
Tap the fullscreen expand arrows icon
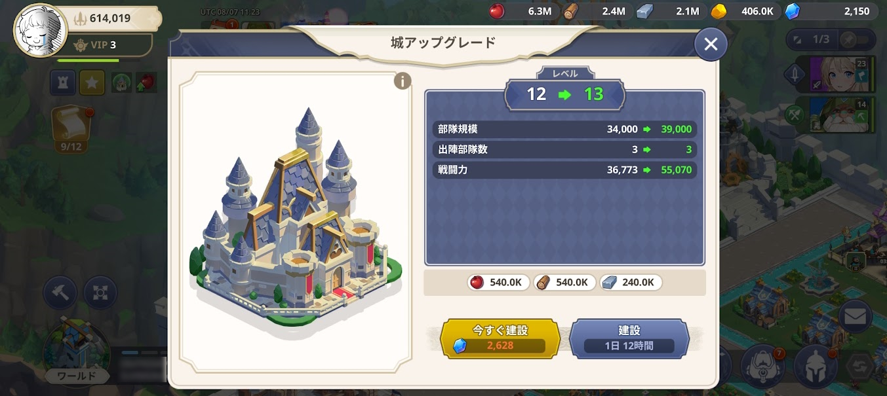[x=100, y=293]
